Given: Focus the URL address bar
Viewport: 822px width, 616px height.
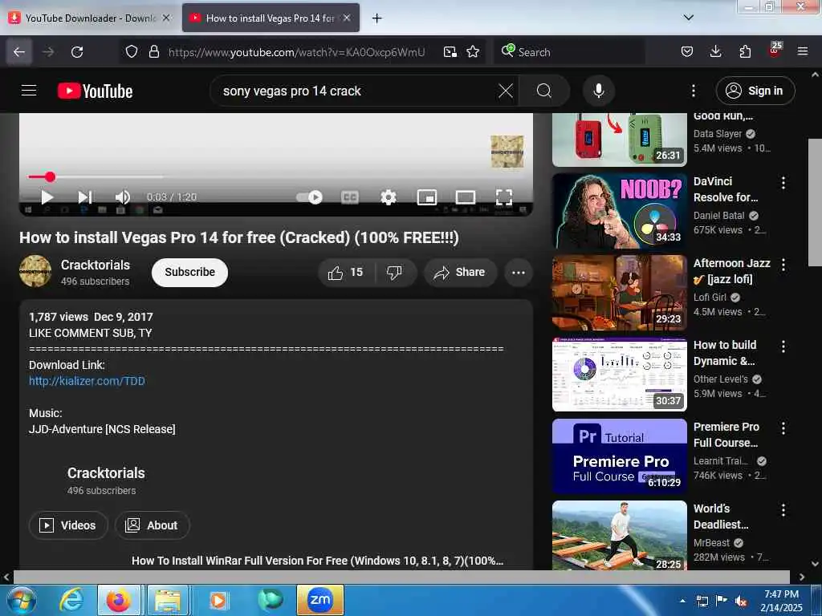Looking at the screenshot, I should 296,52.
